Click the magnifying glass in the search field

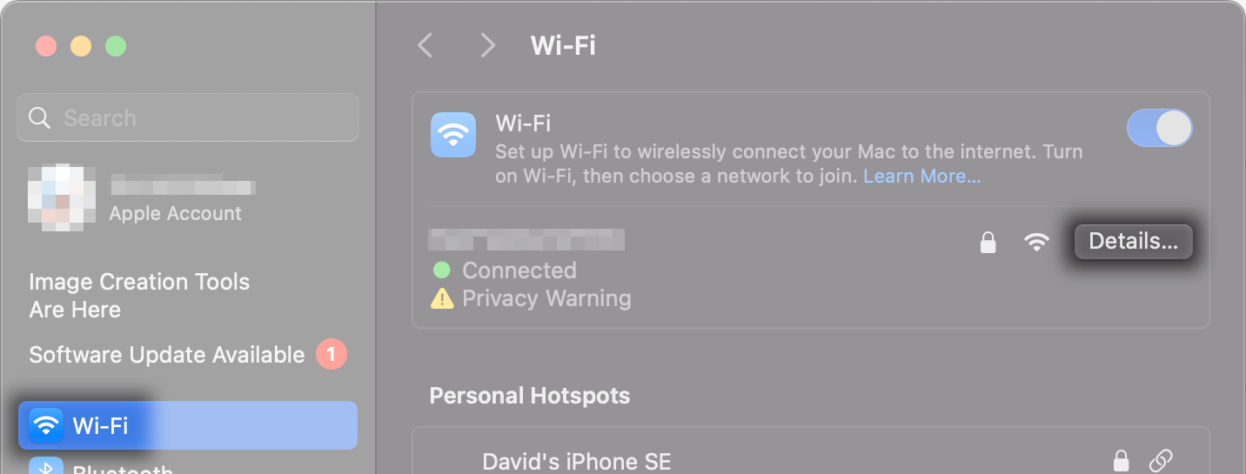[x=39, y=117]
